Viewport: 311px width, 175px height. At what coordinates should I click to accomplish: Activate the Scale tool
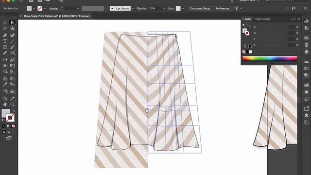(13, 60)
